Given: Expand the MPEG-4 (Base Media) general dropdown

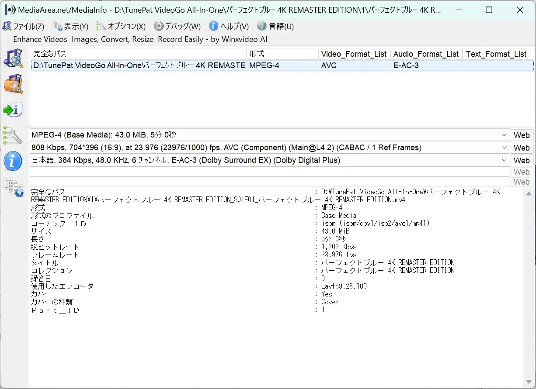Looking at the screenshot, I should (x=504, y=135).
